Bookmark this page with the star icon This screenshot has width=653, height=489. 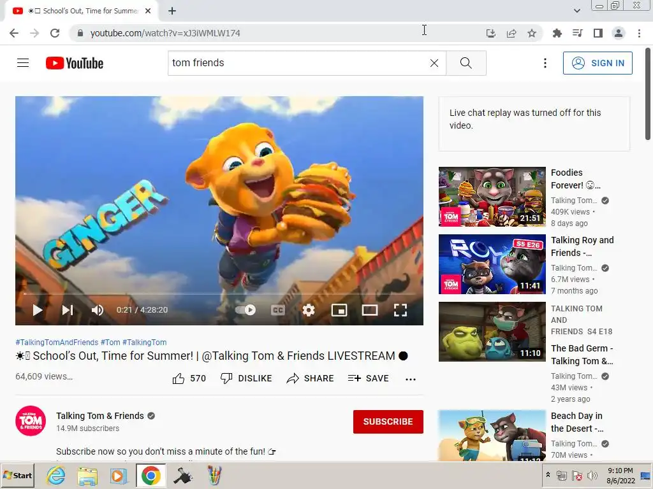tap(532, 33)
